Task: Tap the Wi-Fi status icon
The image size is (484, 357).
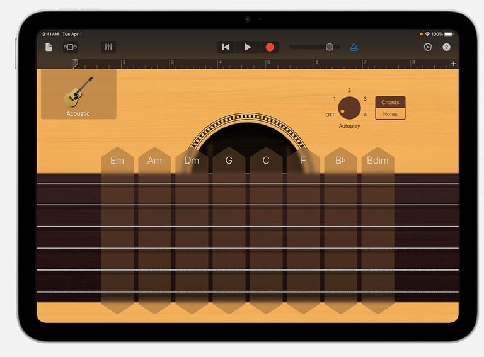Action: pos(427,34)
